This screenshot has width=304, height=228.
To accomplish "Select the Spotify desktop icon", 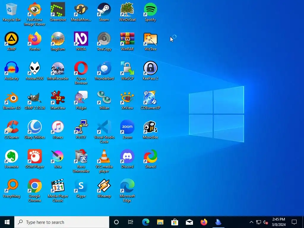I will click(x=151, y=9).
